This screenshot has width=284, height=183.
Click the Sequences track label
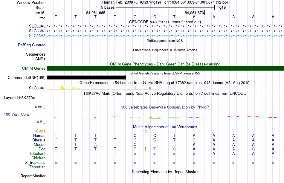click(36, 54)
